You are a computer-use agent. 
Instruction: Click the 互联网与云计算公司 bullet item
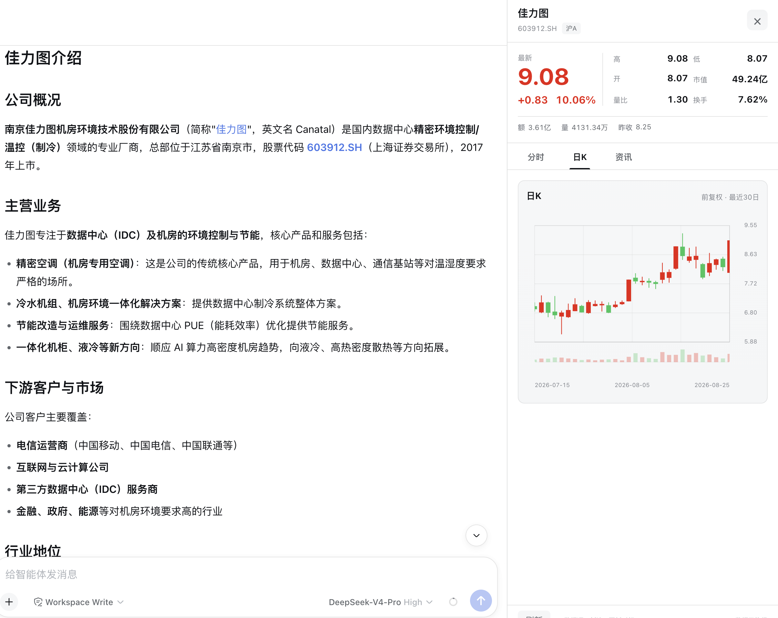tap(62, 468)
